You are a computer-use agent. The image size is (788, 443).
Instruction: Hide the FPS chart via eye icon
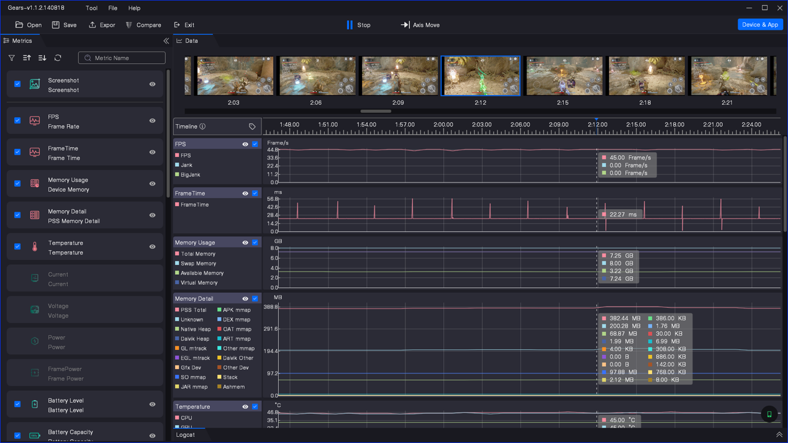[245, 144]
